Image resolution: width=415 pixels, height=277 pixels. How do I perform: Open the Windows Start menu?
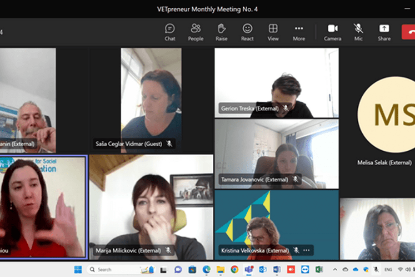coord(78,270)
